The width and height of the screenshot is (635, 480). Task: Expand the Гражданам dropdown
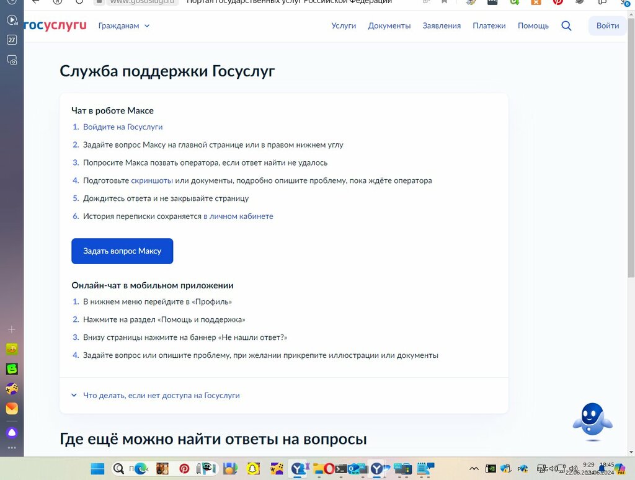coord(124,26)
